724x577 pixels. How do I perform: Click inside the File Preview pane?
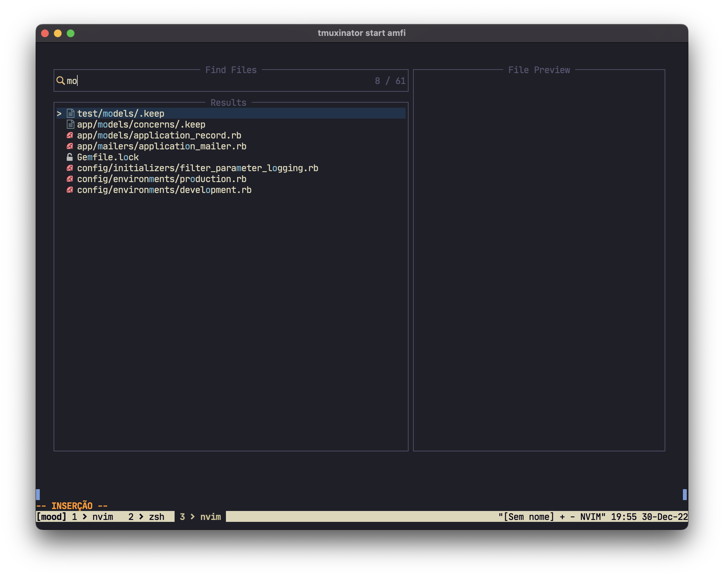[539, 260]
